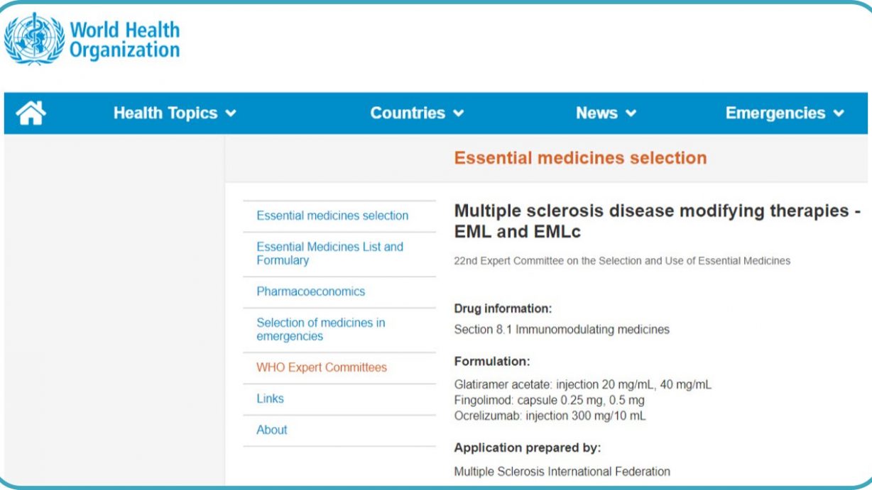The width and height of the screenshot is (872, 490).
Task: Click the World Health Organization text logo
Action: (124, 40)
